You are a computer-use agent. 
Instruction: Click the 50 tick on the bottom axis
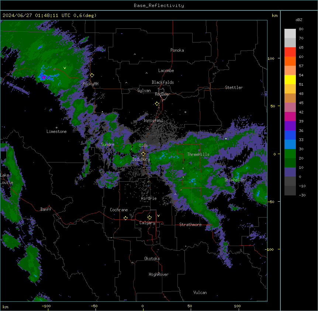pyautogui.click(x=190, y=306)
